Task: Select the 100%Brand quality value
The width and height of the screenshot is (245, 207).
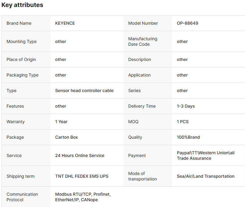Action: click(x=188, y=137)
